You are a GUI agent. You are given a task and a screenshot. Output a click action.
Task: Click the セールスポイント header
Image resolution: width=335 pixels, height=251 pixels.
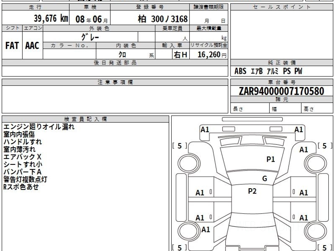point(282,7)
